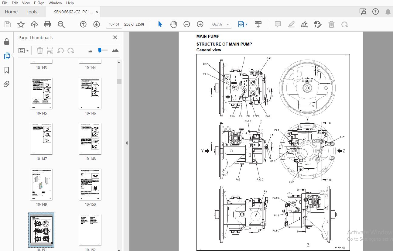The height and width of the screenshot is (251, 393).
Task: Open the thumbnails options menu dropdown
Action: coord(23,50)
